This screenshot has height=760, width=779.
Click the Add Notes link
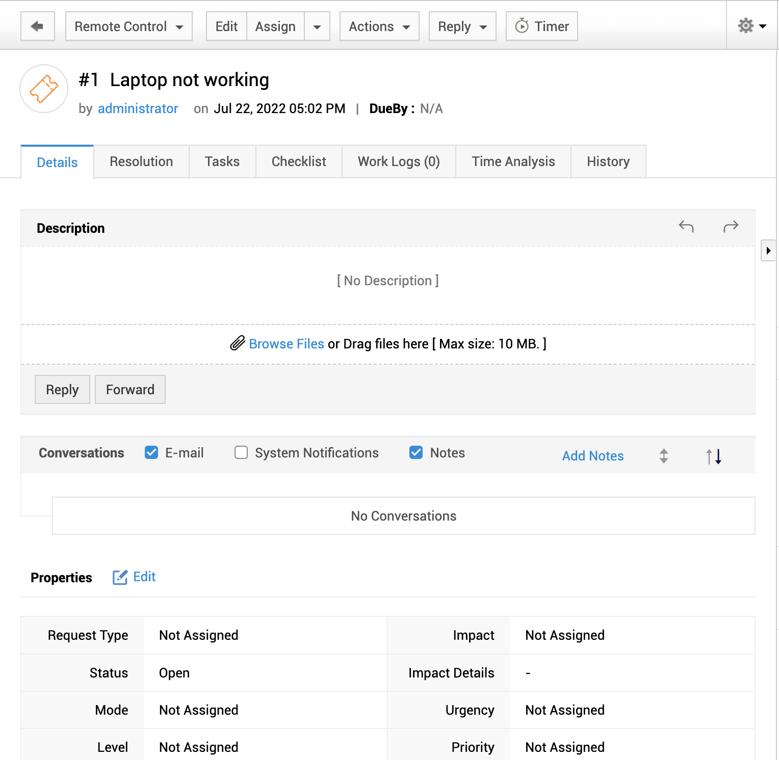pyautogui.click(x=592, y=456)
